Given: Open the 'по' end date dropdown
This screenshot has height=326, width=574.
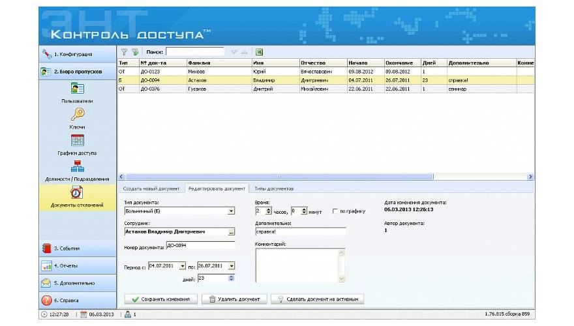Looking at the screenshot, I should (x=231, y=266).
